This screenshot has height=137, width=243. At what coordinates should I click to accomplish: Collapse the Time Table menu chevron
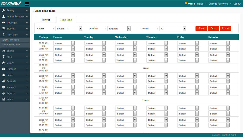click(27, 35)
